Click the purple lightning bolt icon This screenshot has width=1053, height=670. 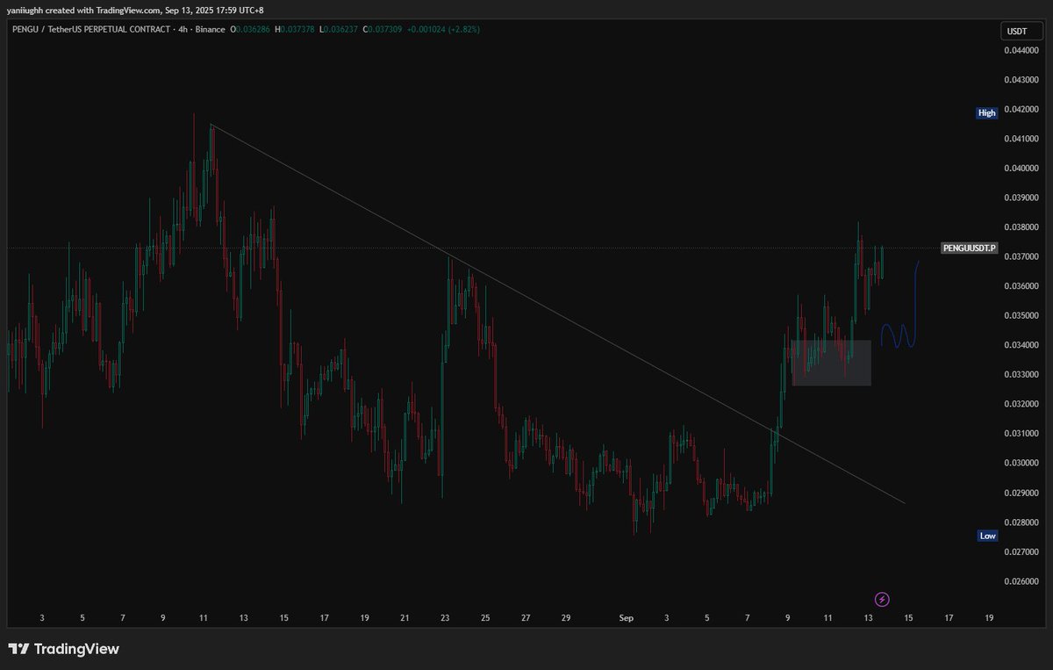883,600
